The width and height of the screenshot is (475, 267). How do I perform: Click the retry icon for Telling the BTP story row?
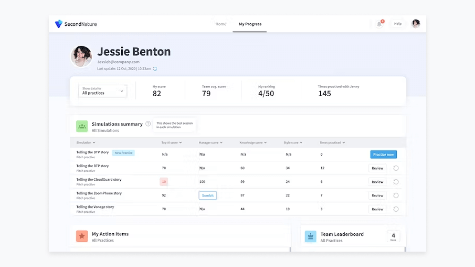point(396,168)
